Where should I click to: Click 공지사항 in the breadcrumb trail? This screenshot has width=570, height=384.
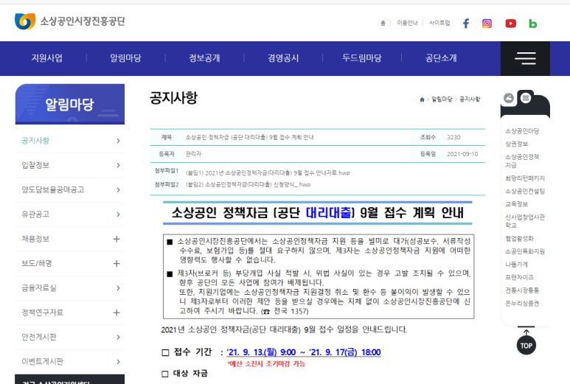(470, 100)
